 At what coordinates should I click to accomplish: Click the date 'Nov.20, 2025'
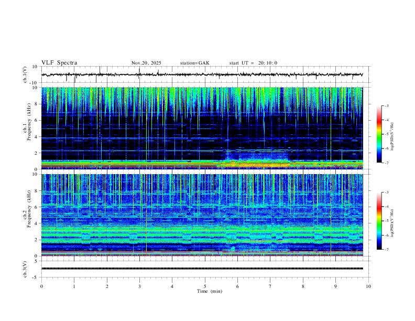[x=146, y=63]
